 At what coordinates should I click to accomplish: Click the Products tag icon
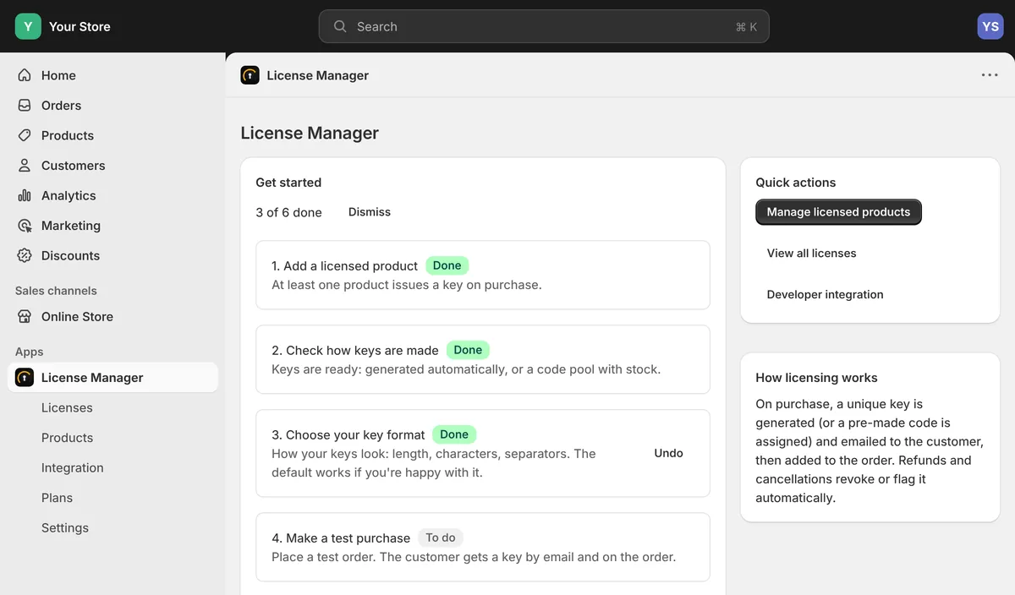25,135
